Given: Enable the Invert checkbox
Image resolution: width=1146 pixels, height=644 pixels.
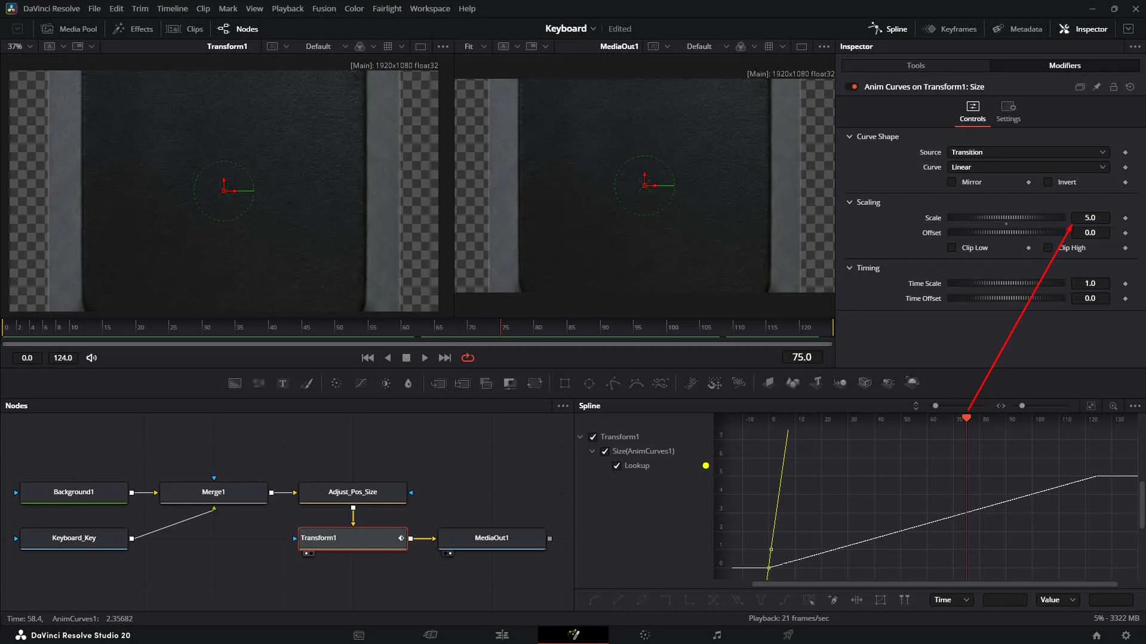Looking at the screenshot, I should click(1047, 182).
